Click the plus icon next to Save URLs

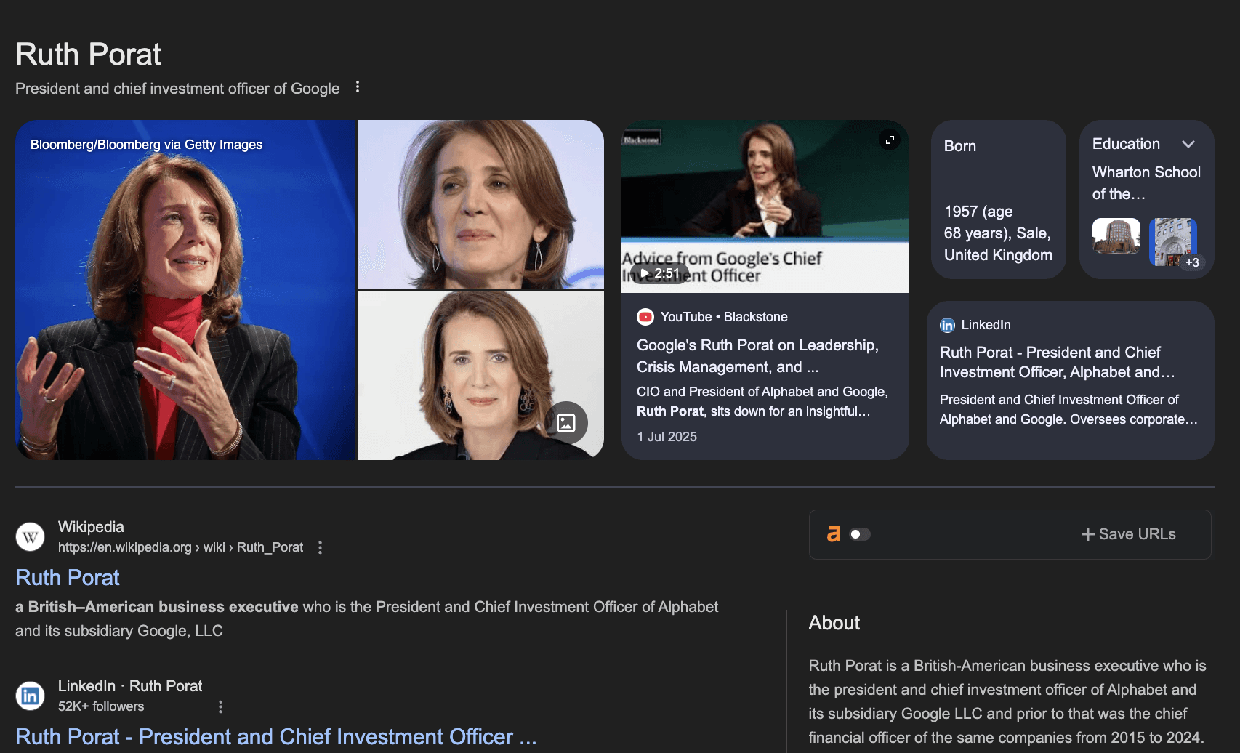pos(1087,534)
